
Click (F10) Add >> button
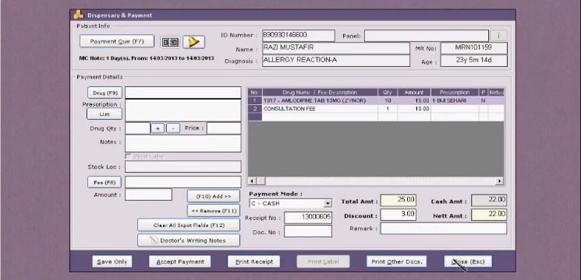[x=214, y=196]
